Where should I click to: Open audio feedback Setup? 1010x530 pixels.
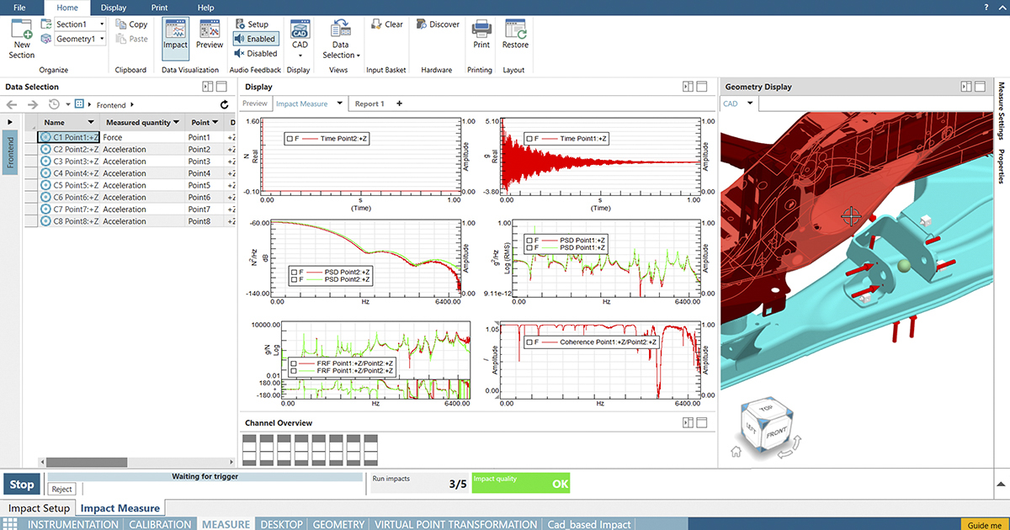[251, 24]
